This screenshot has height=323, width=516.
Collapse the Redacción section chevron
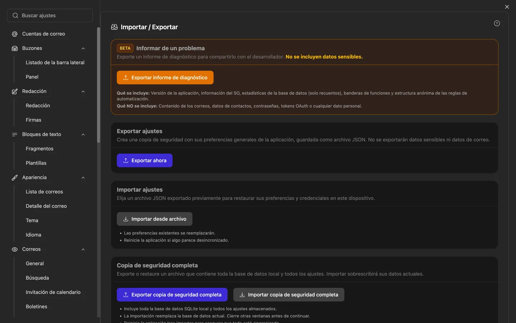pos(83,92)
